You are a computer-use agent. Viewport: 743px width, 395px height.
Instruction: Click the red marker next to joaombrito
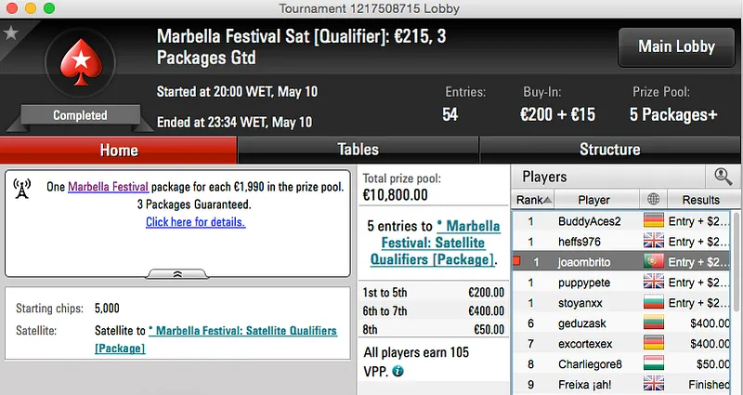click(x=517, y=262)
